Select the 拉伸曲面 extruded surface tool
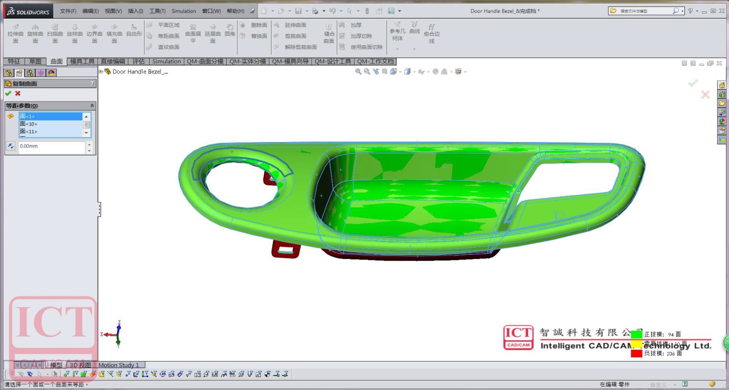729x390 pixels. [x=16, y=33]
